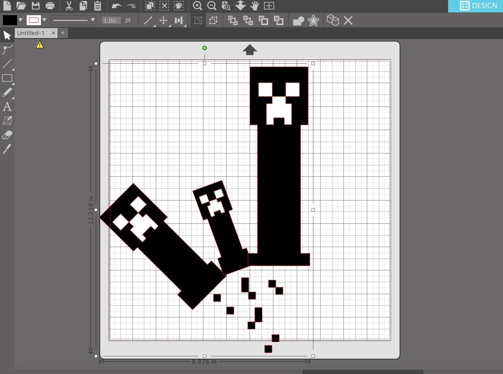This screenshot has height=374, width=503.
Task: Bring the selection to front
Action: coord(232,20)
